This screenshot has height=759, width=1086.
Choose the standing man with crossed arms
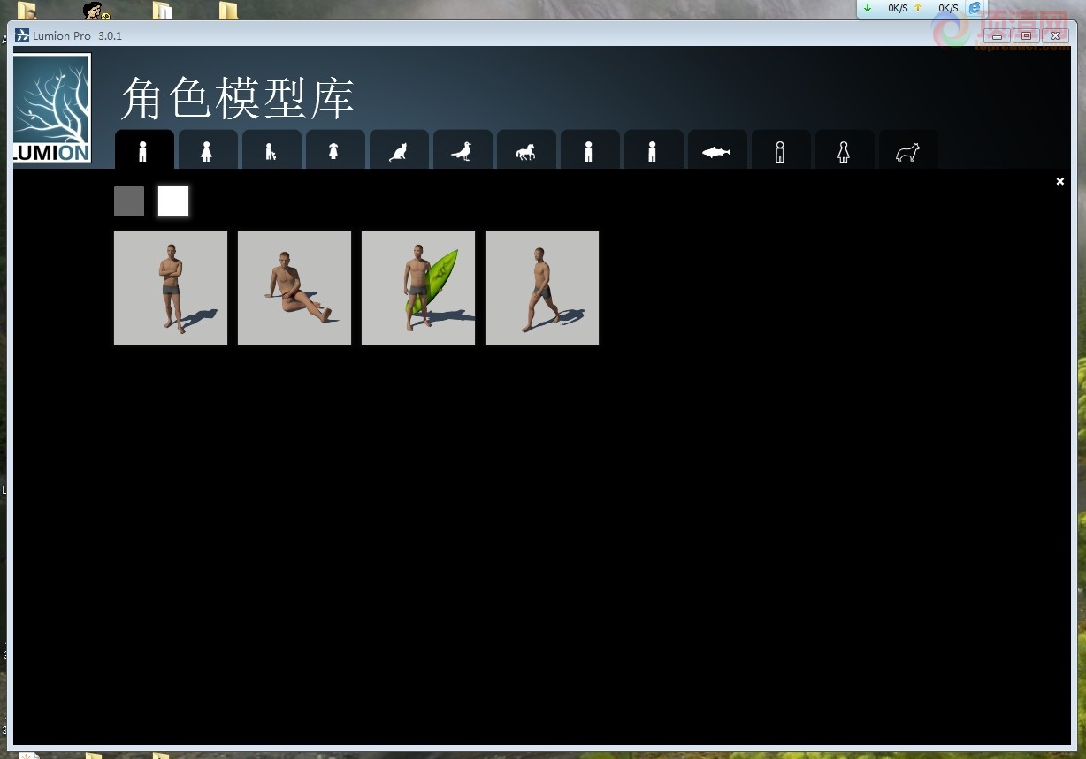click(171, 288)
